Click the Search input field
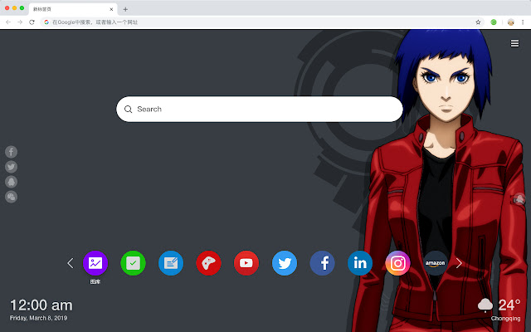This screenshot has width=531, height=332. click(260, 109)
